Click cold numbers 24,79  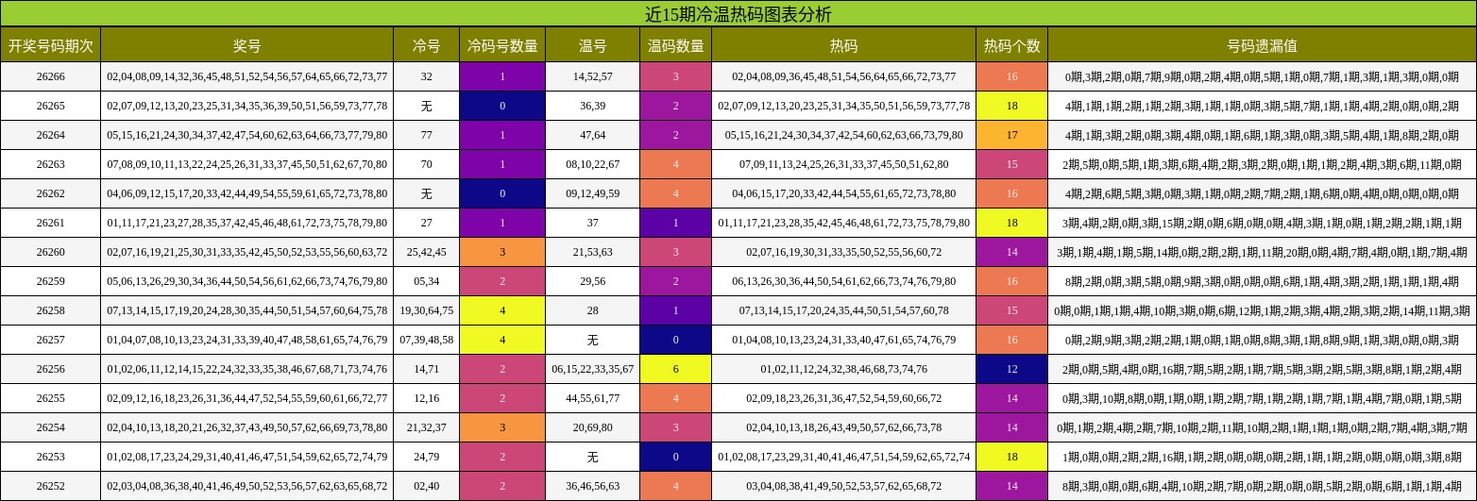[x=427, y=457]
